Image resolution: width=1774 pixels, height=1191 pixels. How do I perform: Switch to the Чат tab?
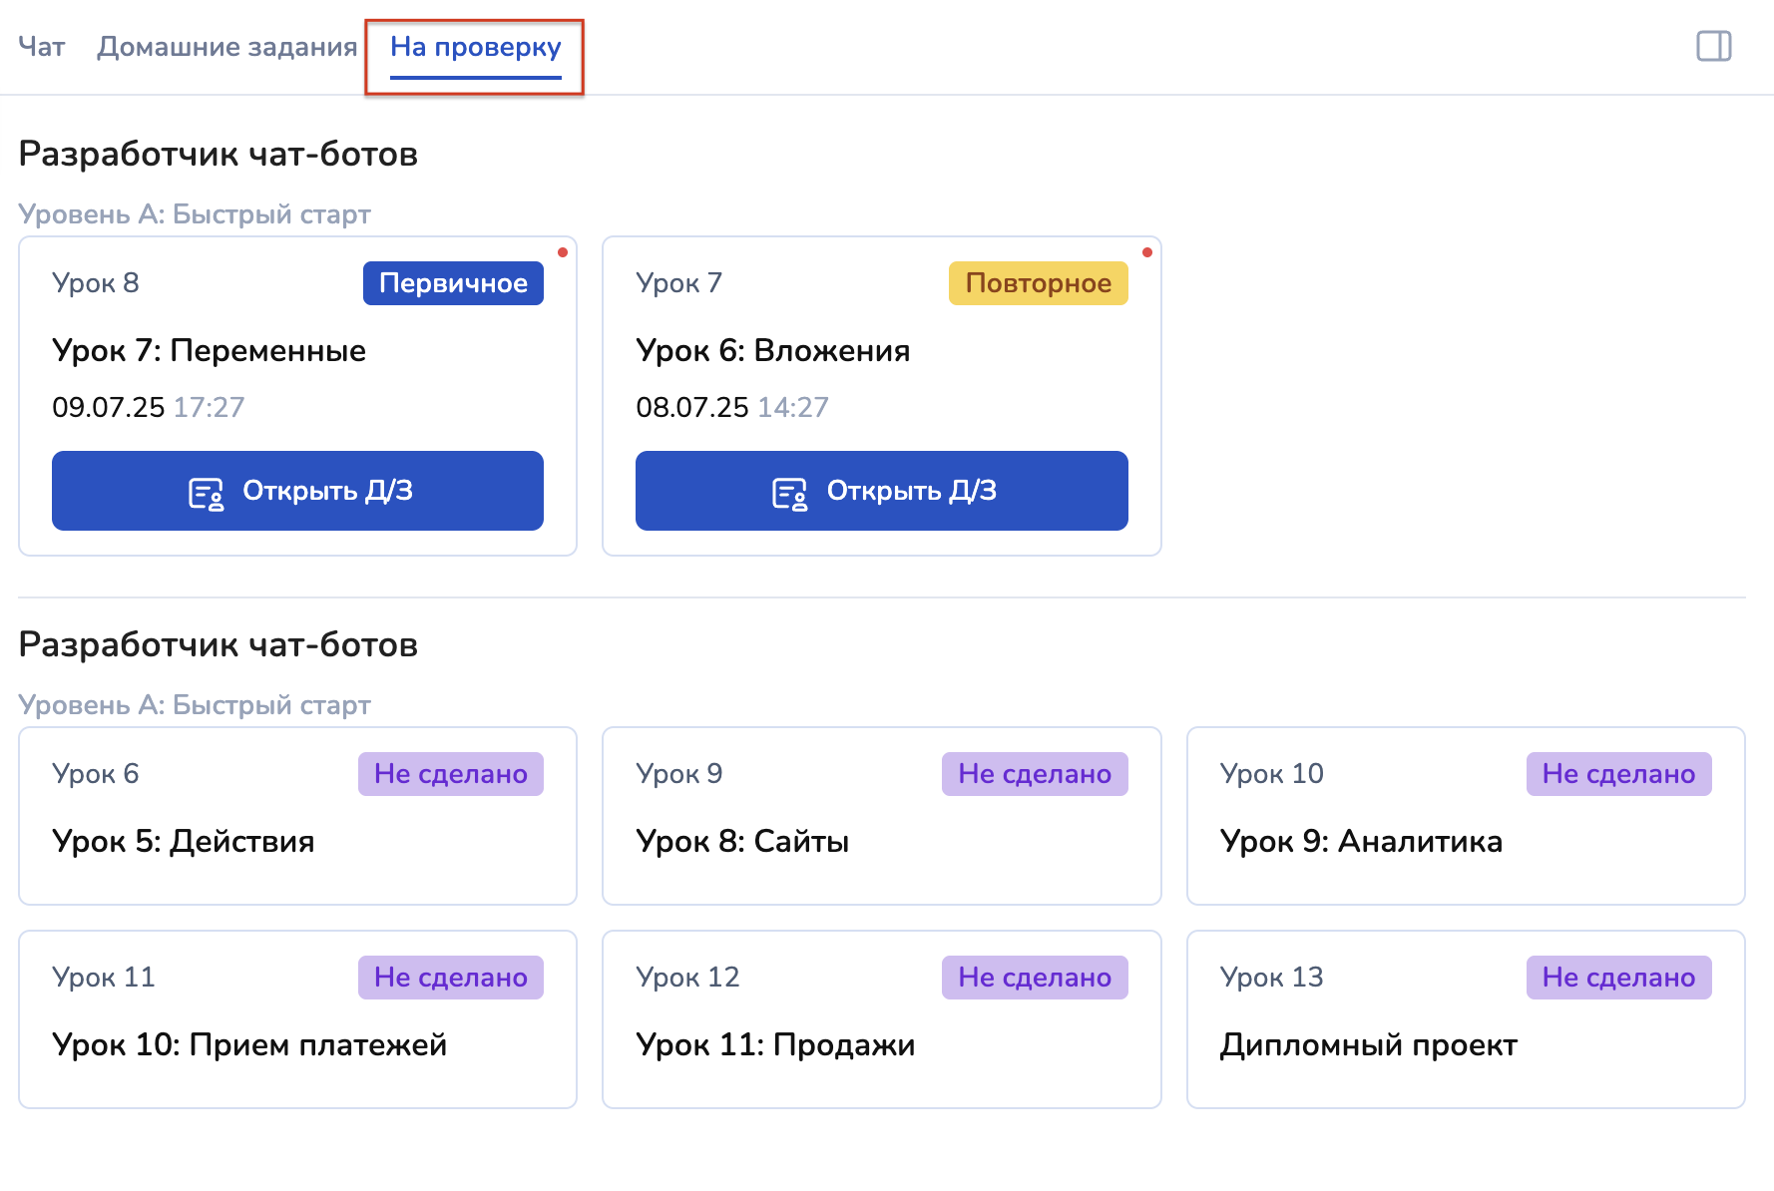coord(42,47)
